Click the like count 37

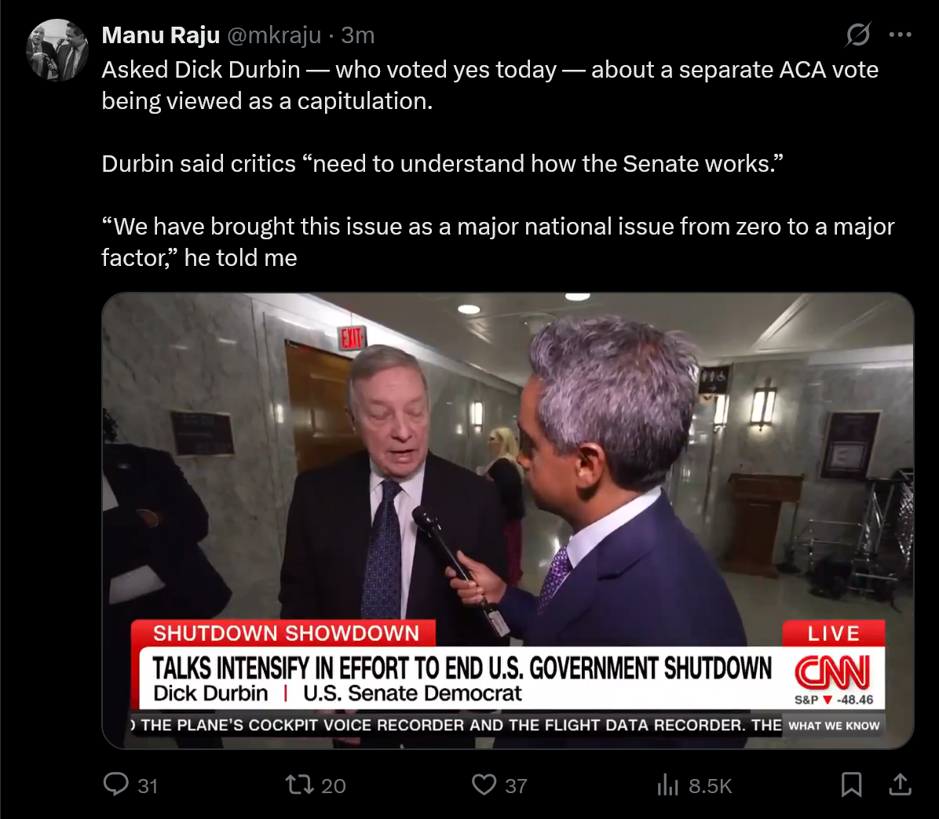pos(516,785)
